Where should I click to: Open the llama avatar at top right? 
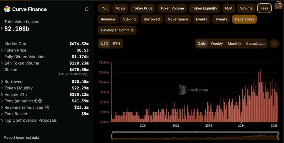pyautogui.click(x=278, y=5)
